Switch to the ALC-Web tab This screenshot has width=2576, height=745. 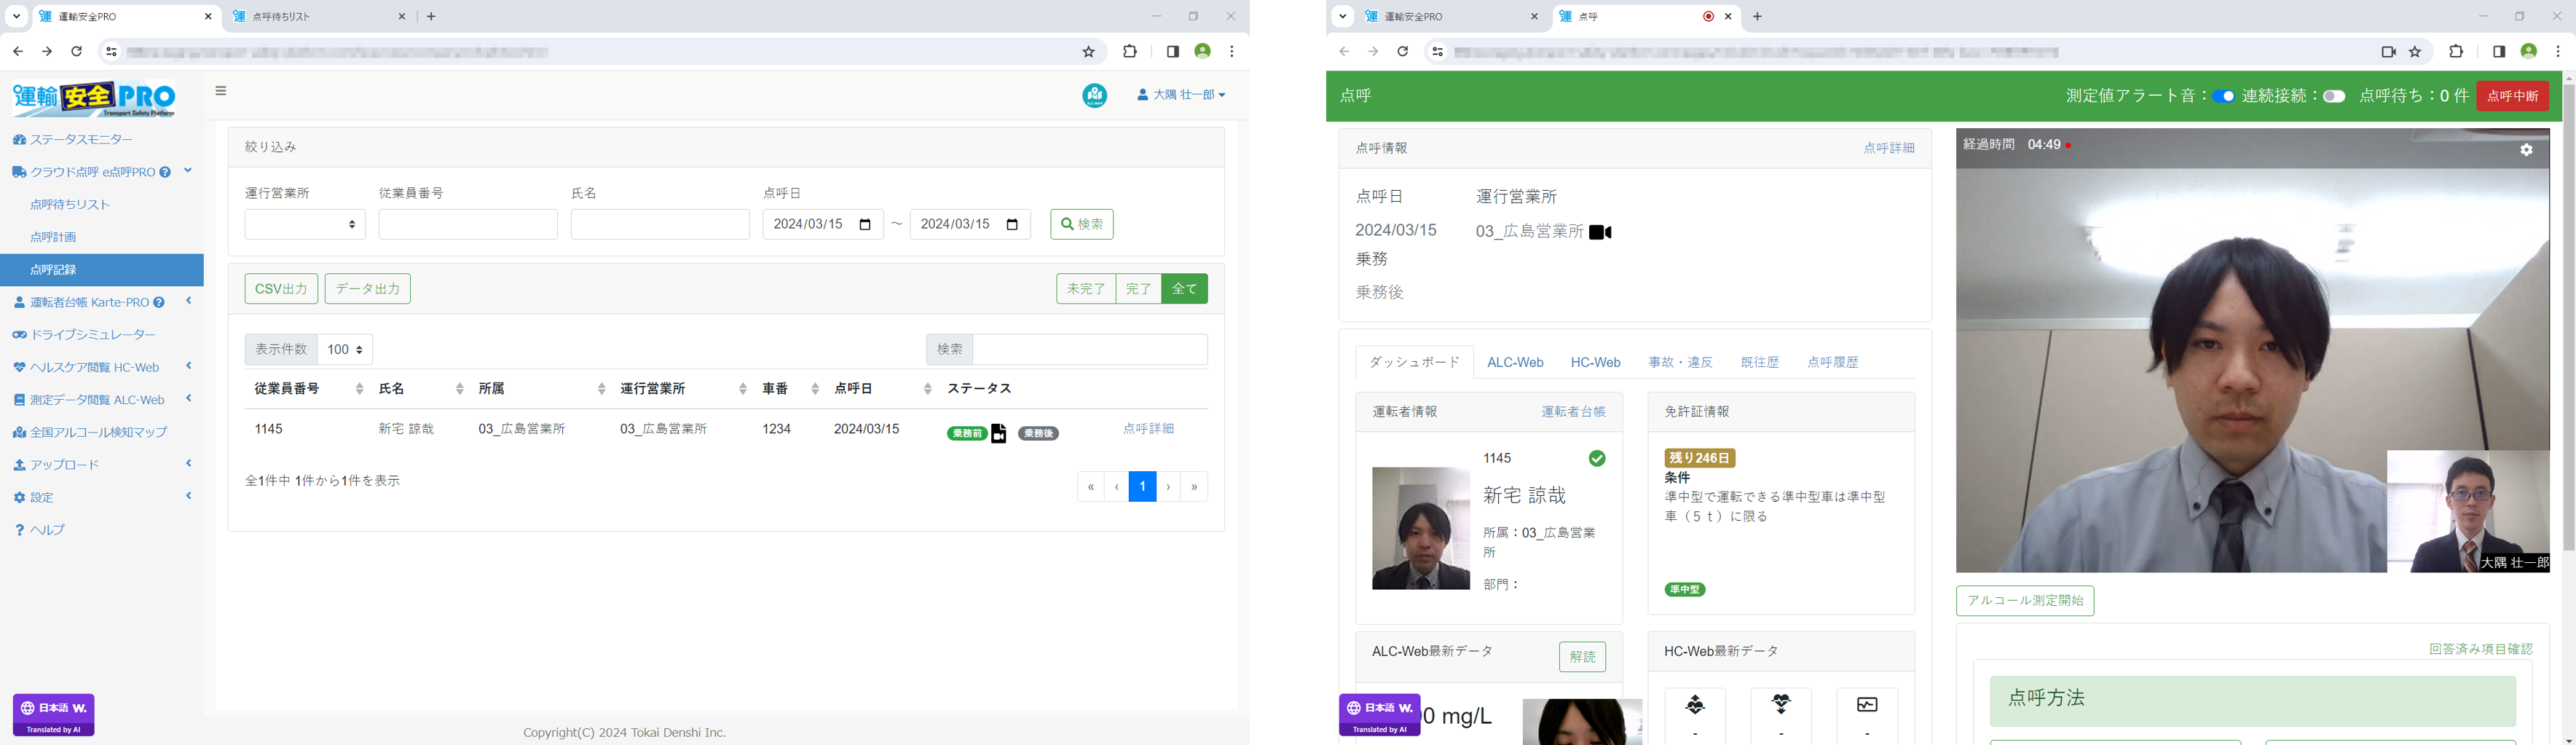click(x=1515, y=362)
